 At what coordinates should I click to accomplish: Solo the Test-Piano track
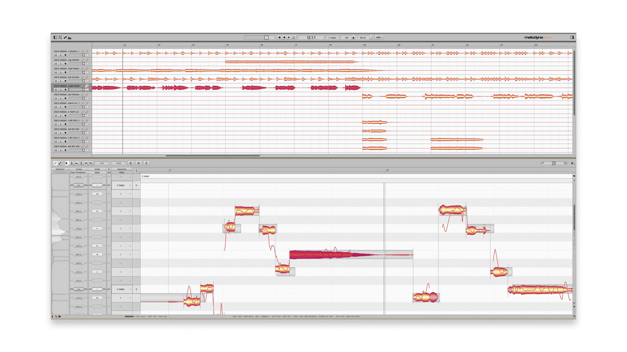[61, 71]
